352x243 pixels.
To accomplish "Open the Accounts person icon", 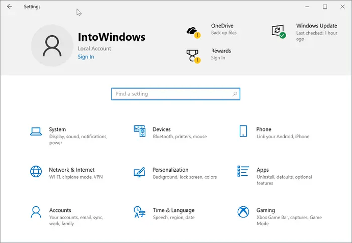I will point(36,212).
